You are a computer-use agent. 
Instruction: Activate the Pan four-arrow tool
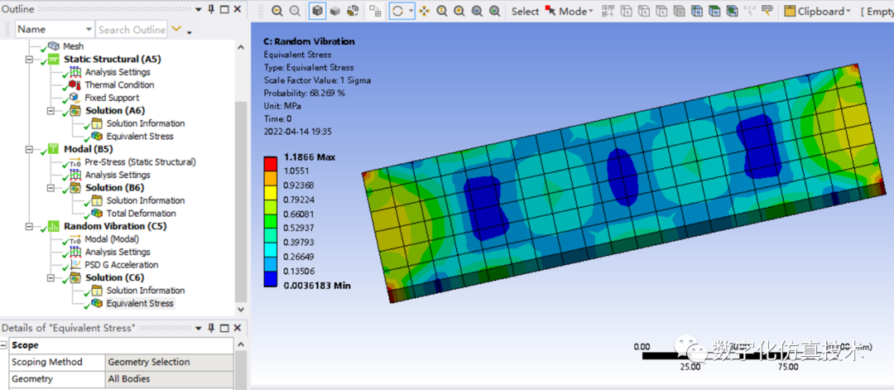click(x=424, y=11)
